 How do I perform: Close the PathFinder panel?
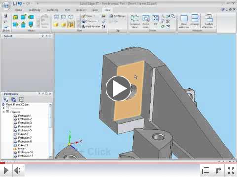pyautogui.click(x=50, y=94)
